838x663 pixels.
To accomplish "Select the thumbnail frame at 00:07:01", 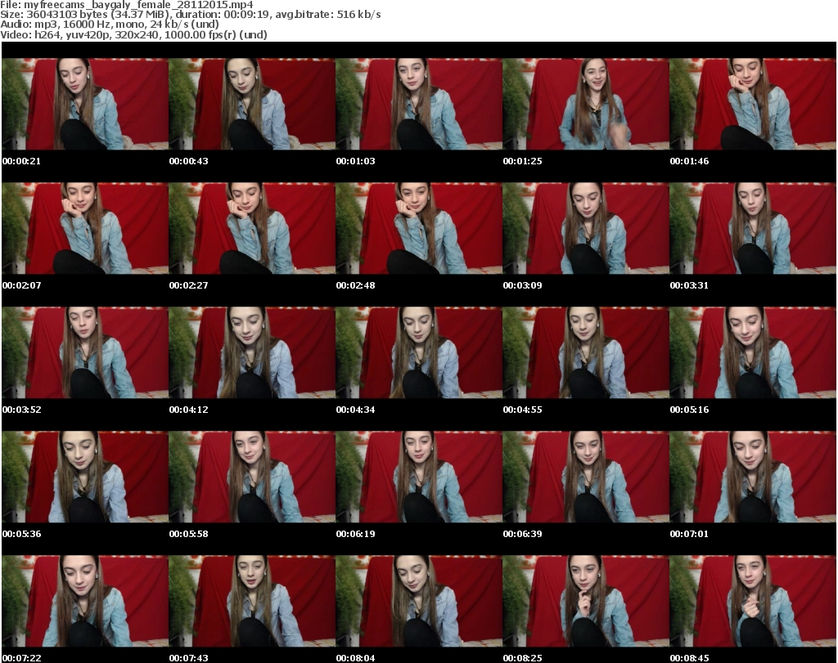I will pos(753,477).
